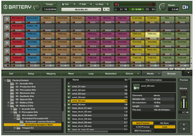Expand the 1 - Acoustic Kits subfolder
This screenshot has width=194, height=137.
click(12, 109)
